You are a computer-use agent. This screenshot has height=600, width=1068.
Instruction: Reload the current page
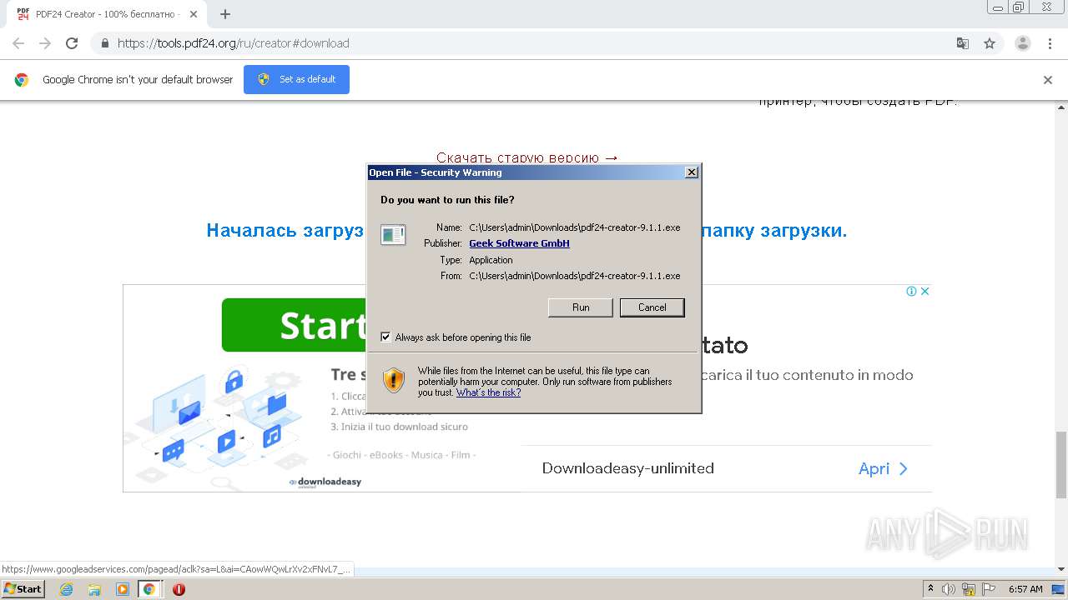click(x=72, y=43)
